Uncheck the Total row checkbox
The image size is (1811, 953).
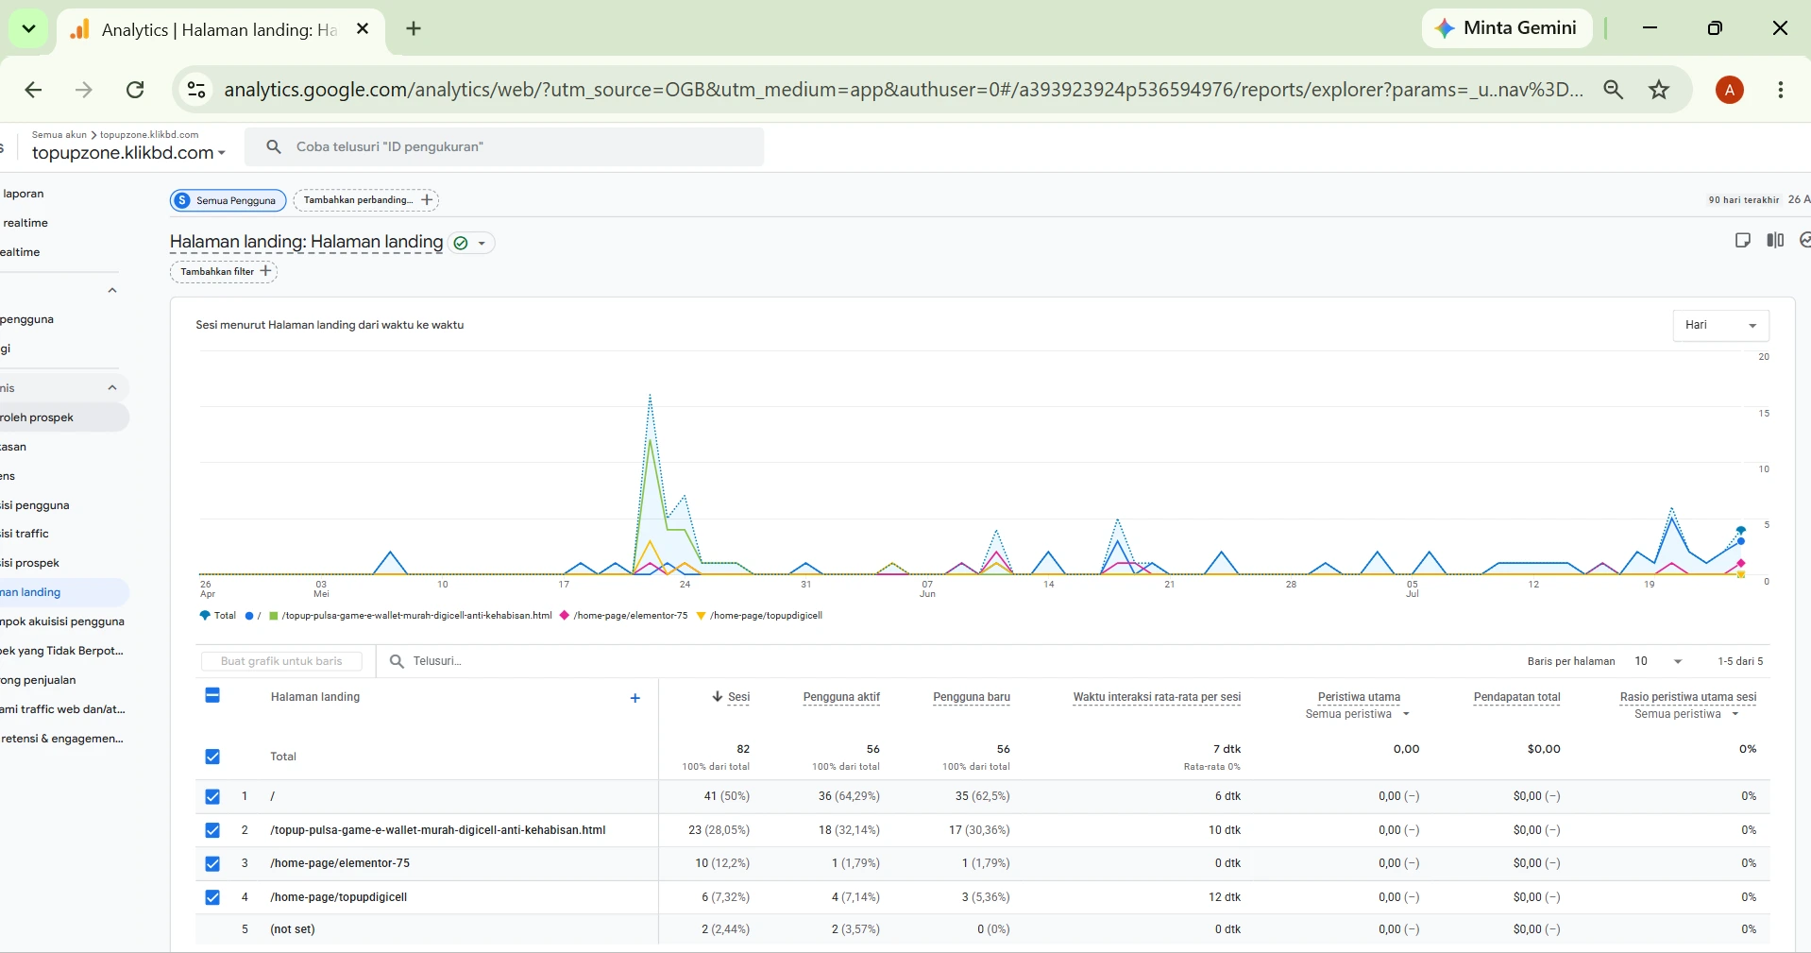[x=212, y=757]
